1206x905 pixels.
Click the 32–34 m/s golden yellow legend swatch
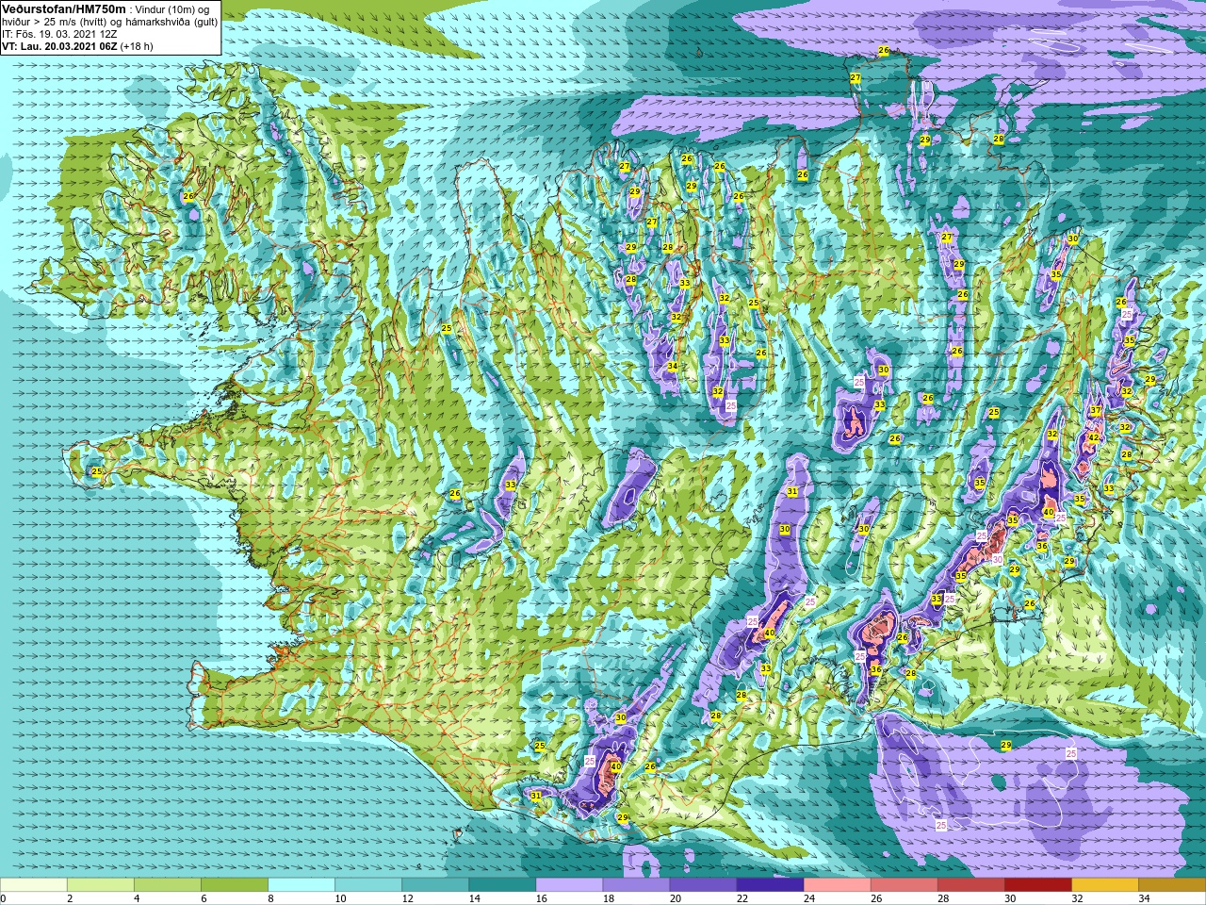(x=1104, y=884)
